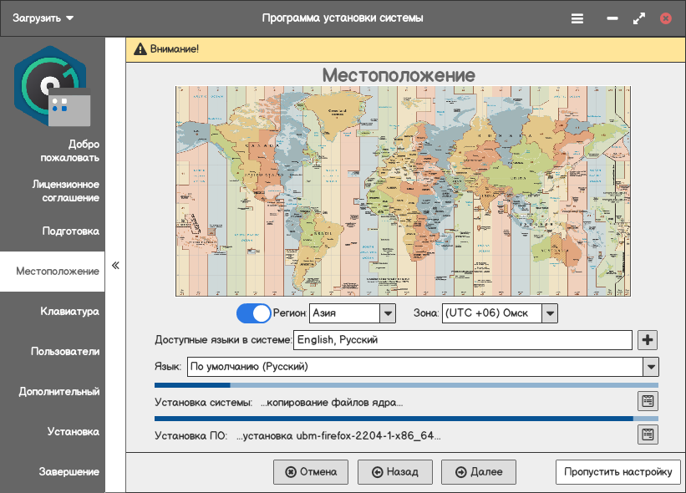Click the system installation progress bar
686x493 pixels.
coord(406,385)
